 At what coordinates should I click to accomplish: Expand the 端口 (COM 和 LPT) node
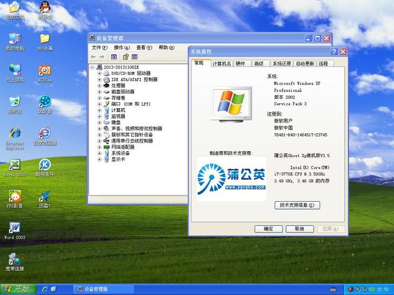tap(99, 104)
